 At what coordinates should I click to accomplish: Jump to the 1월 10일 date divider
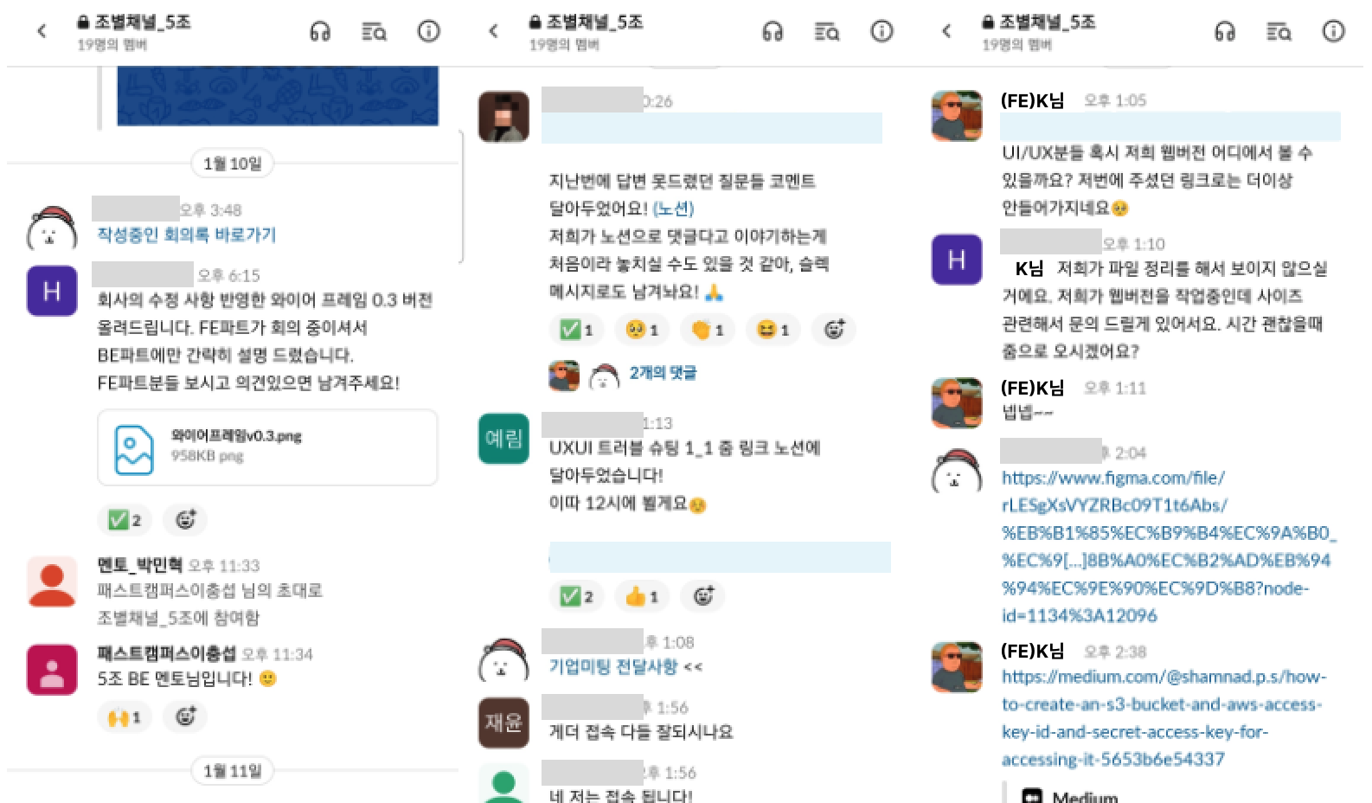(x=232, y=164)
